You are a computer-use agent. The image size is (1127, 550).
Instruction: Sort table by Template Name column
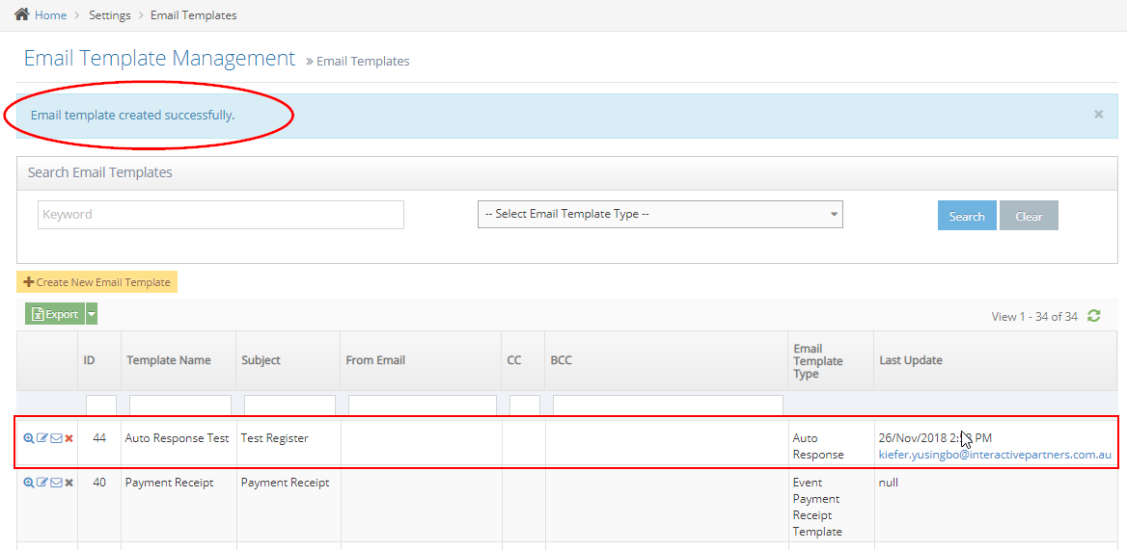pyautogui.click(x=169, y=360)
